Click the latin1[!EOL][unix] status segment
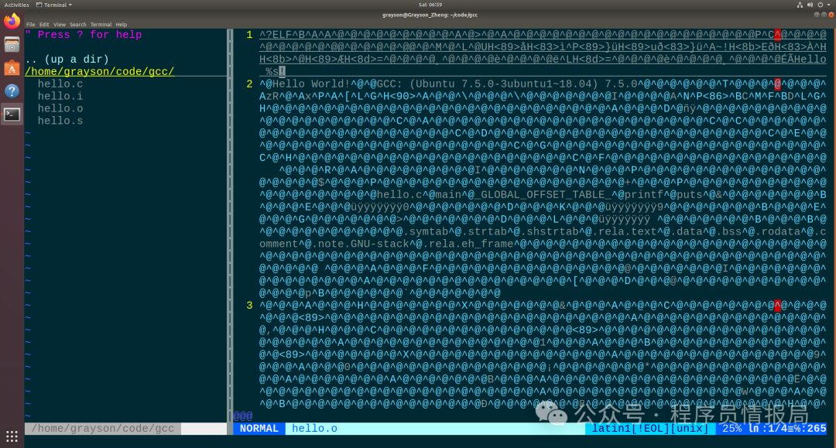Viewport: 836px width, 448px height. point(650,429)
